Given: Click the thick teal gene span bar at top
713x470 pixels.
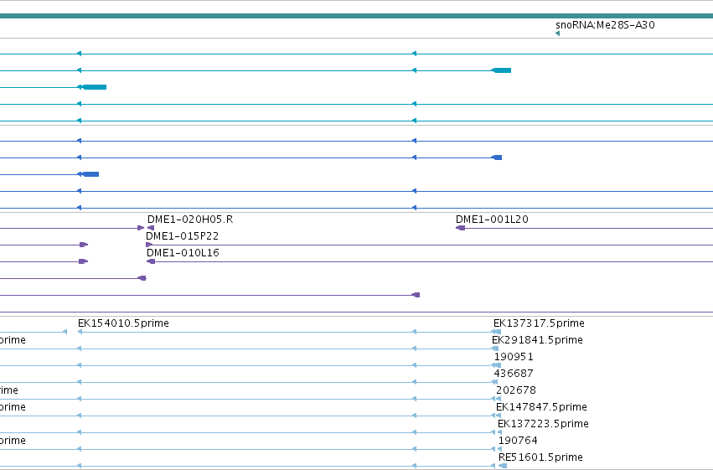Looking at the screenshot, I should 357,16.
